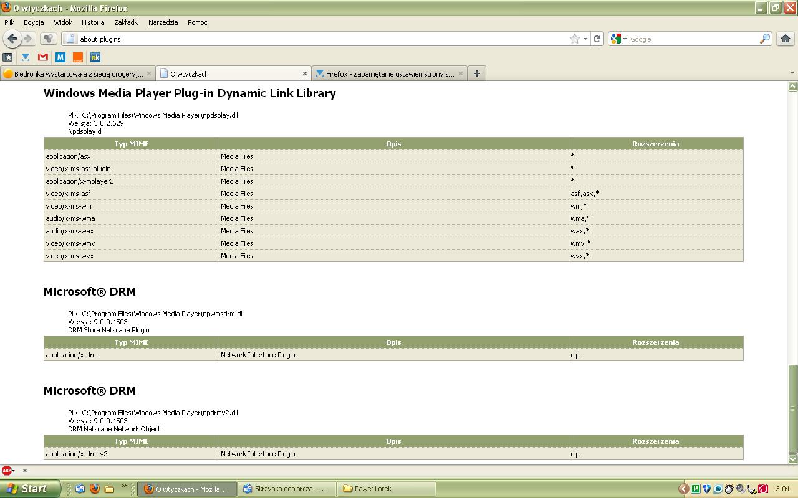
Task: Select the audio/x-ms-wma cell
Action: click(x=131, y=218)
